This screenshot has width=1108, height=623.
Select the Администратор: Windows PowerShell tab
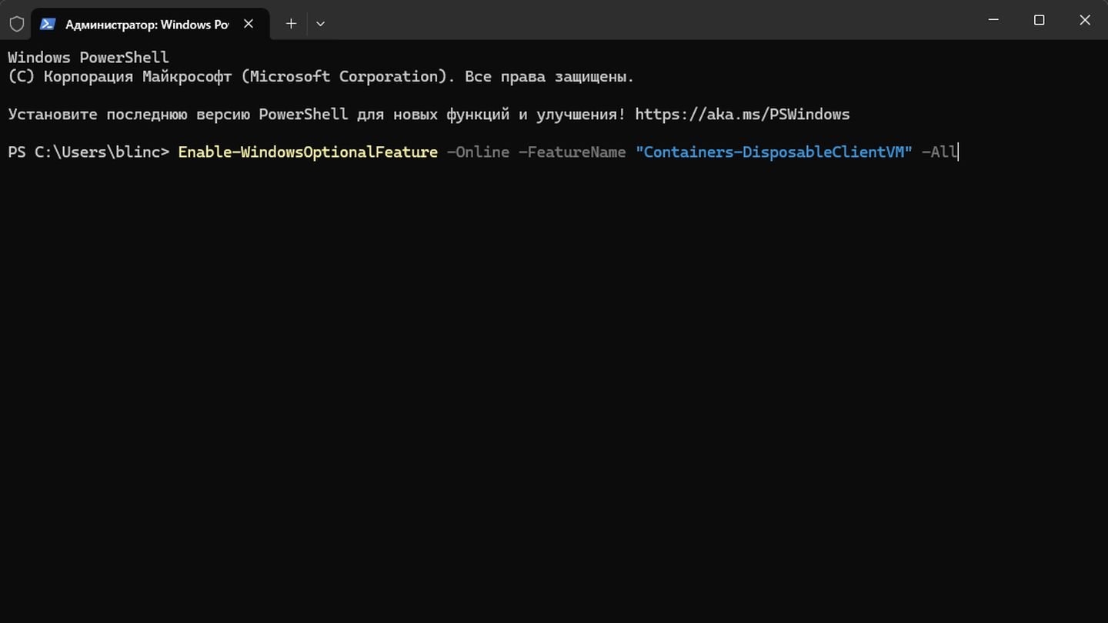[x=150, y=24]
